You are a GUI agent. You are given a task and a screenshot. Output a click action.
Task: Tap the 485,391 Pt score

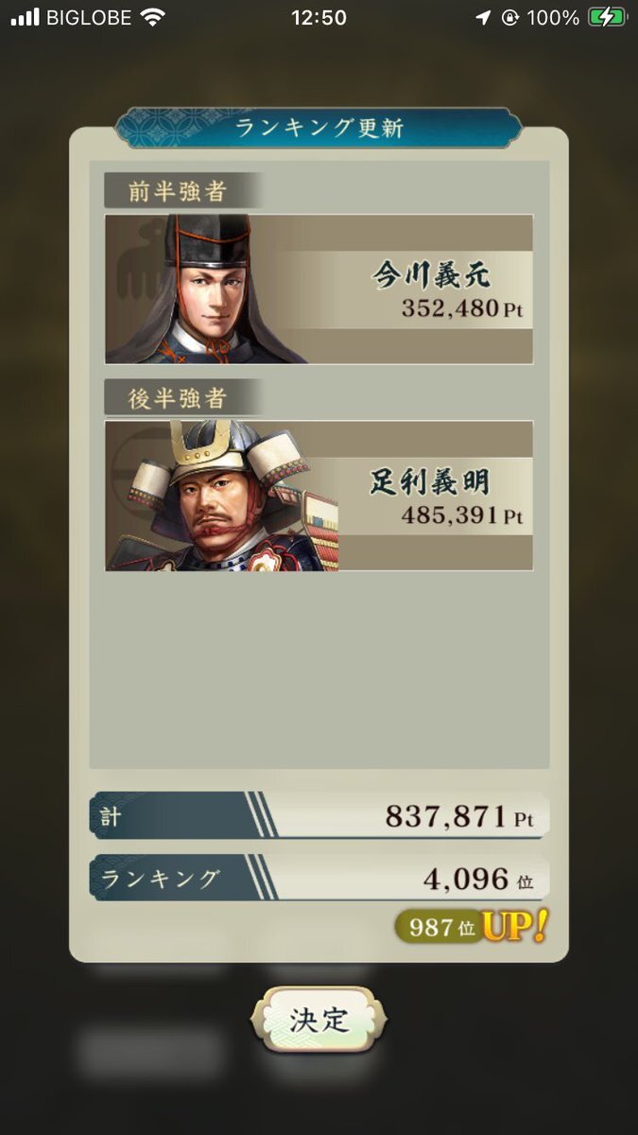pos(461,517)
